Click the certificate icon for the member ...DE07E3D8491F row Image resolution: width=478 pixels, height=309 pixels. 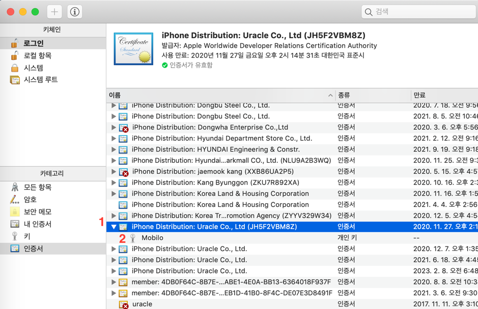pyautogui.click(x=123, y=293)
